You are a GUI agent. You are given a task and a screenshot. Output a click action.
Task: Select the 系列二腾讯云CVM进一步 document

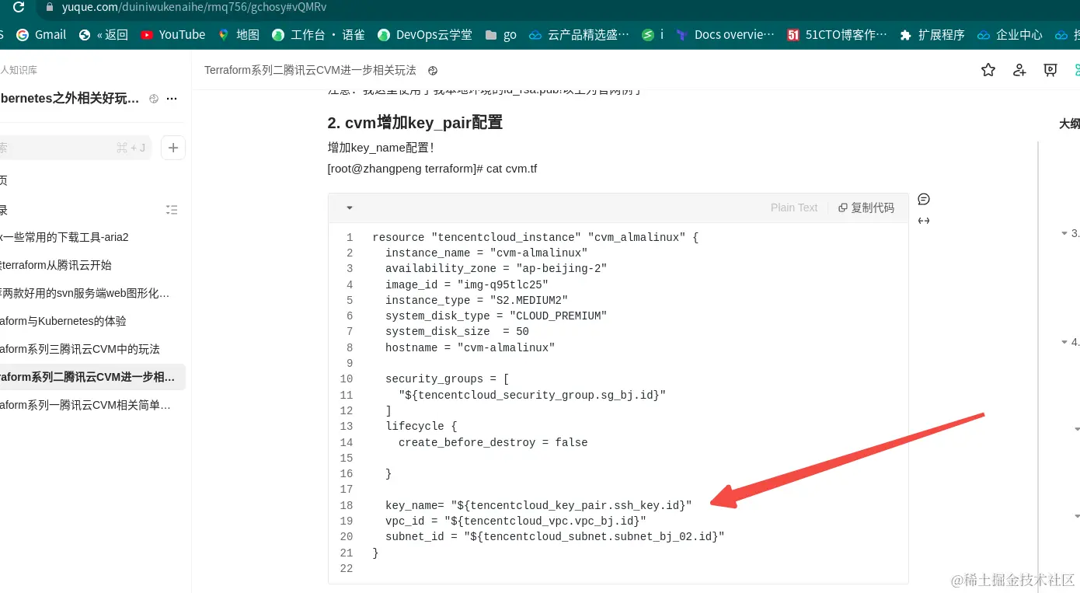92,377
